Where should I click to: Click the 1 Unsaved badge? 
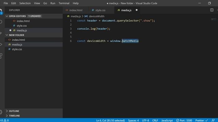point(34,16)
